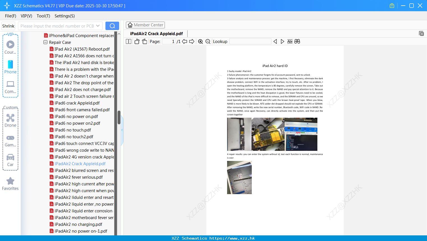
Task: Select the iPadAir2 Crack Appleid.pdf tab
Action: 156,34
